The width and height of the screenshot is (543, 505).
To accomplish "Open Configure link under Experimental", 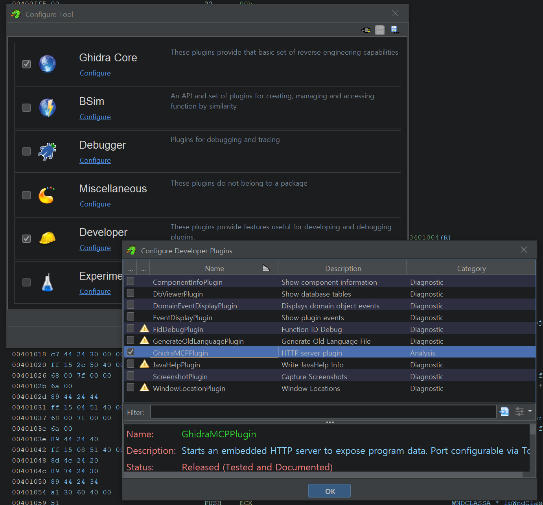I will tap(95, 291).
